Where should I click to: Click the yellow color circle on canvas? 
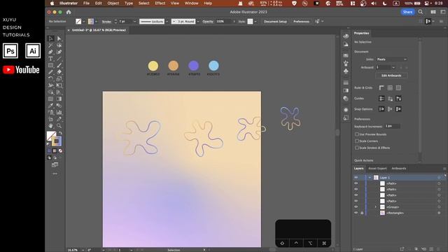pyautogui.click(x=153, y=66)
